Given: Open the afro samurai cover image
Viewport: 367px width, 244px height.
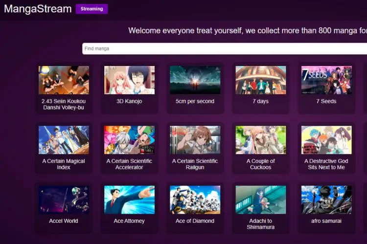Looking at the screenshot, I should tap(326, 200).
